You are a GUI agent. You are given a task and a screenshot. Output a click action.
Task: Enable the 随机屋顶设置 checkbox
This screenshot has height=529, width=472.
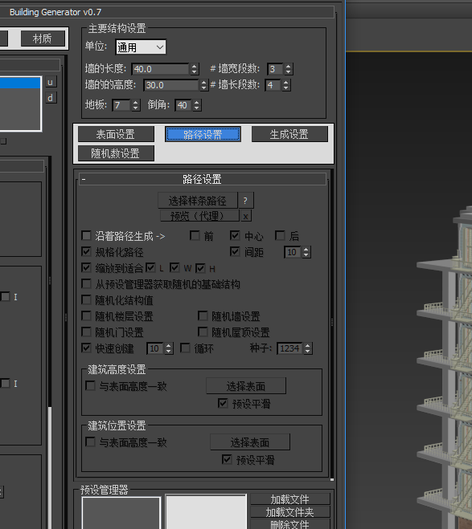pos(203,332)
